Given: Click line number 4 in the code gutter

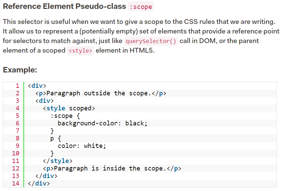Looking at the screenshot, I should click(17, 108).
